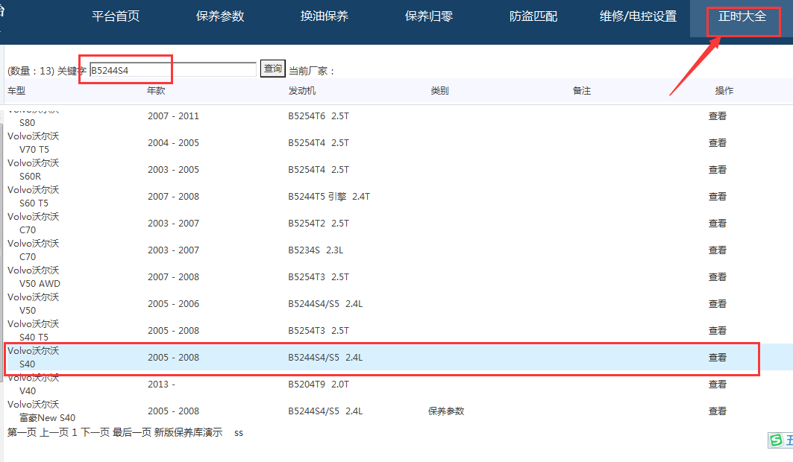Click the 年款 column header
The width and height of the screenshot is (793, 462).
coord(156,90)
